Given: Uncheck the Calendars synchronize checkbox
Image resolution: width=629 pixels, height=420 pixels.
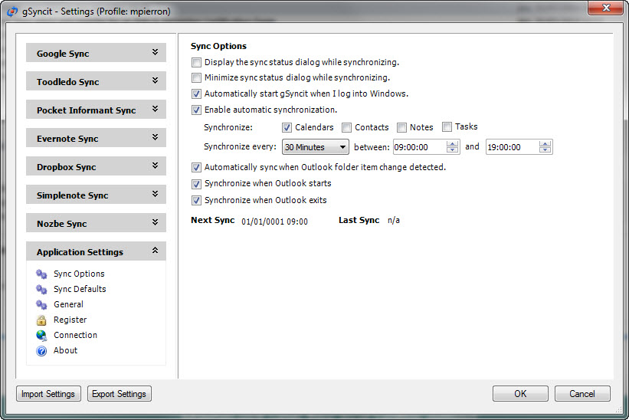Looking at the screenshot, I should tap(287, 127).
